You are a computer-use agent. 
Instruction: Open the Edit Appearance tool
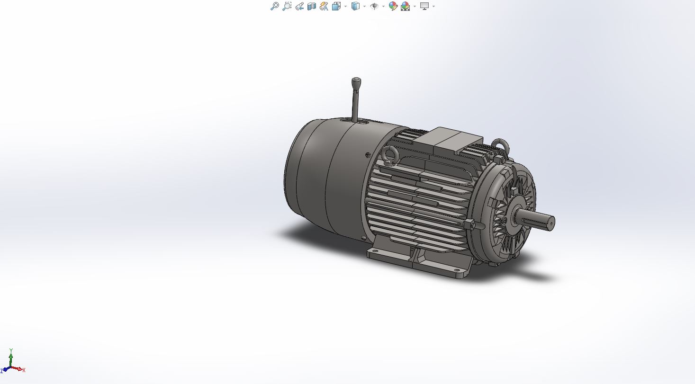point(393,6)
